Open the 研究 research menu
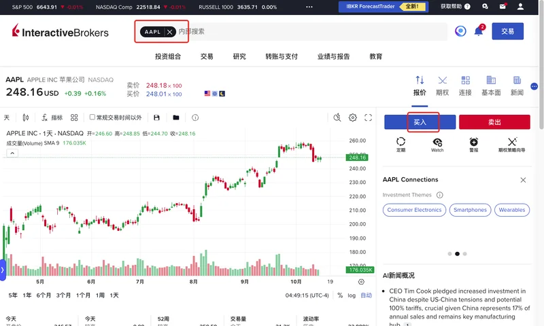Screen dimensions: 544x326 pos(239,56)
